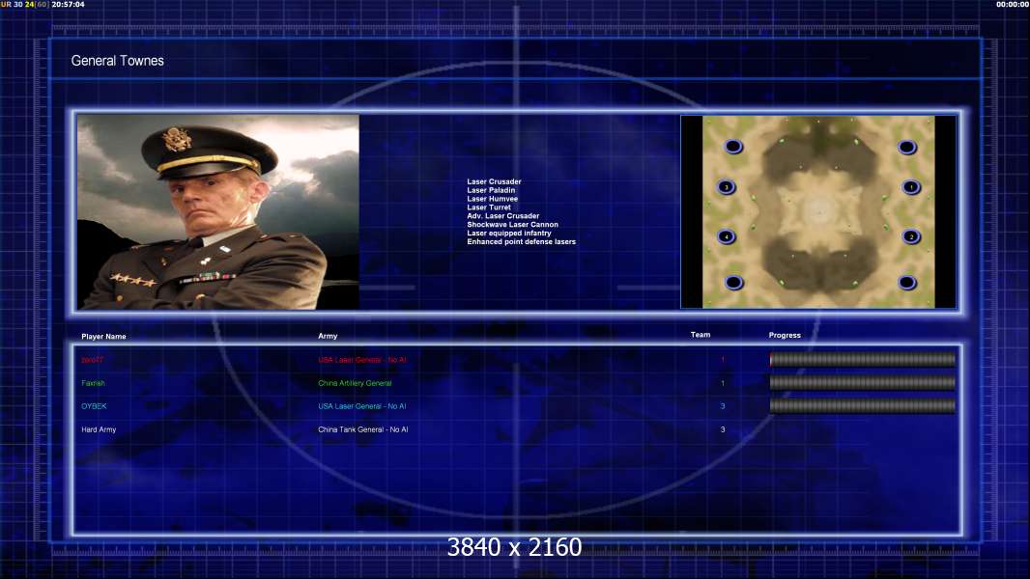Click OYBEK's USA Laser General - No AI army
Screen dimensions: 1030x579
pos(362,406)
